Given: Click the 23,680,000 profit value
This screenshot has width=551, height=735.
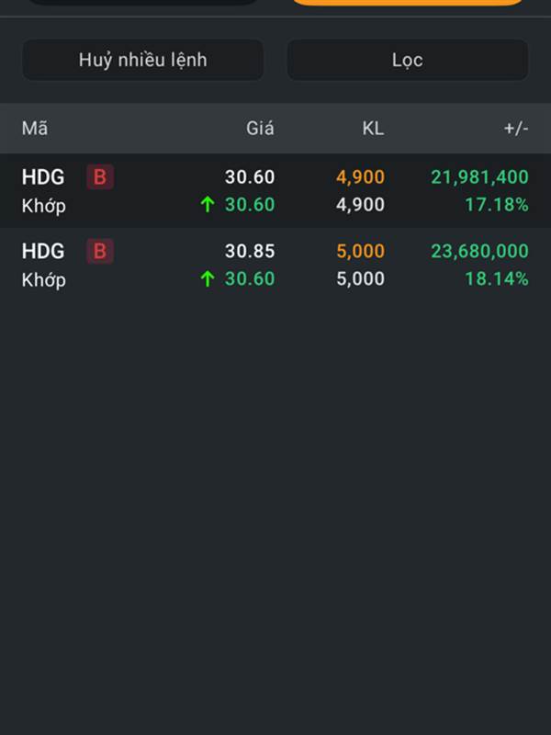Looking at the screenshot, I should pos(479,251).
